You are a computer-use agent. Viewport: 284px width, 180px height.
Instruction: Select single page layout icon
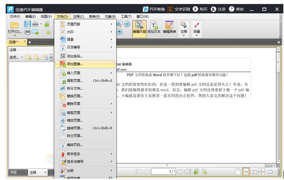click(238, 171)
